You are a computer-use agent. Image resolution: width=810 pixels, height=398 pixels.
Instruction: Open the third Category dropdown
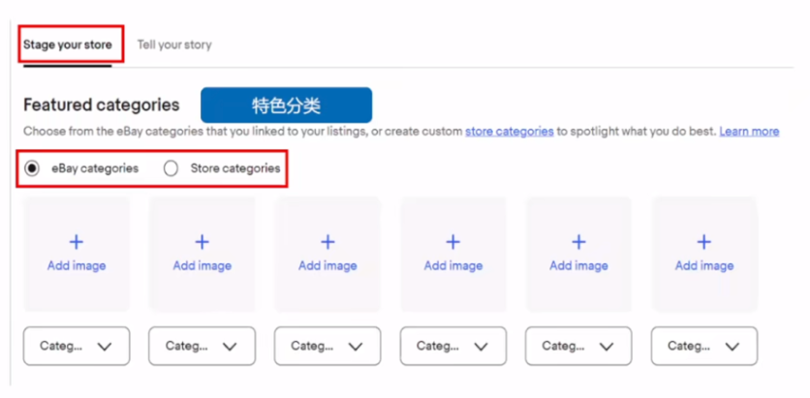327,346
